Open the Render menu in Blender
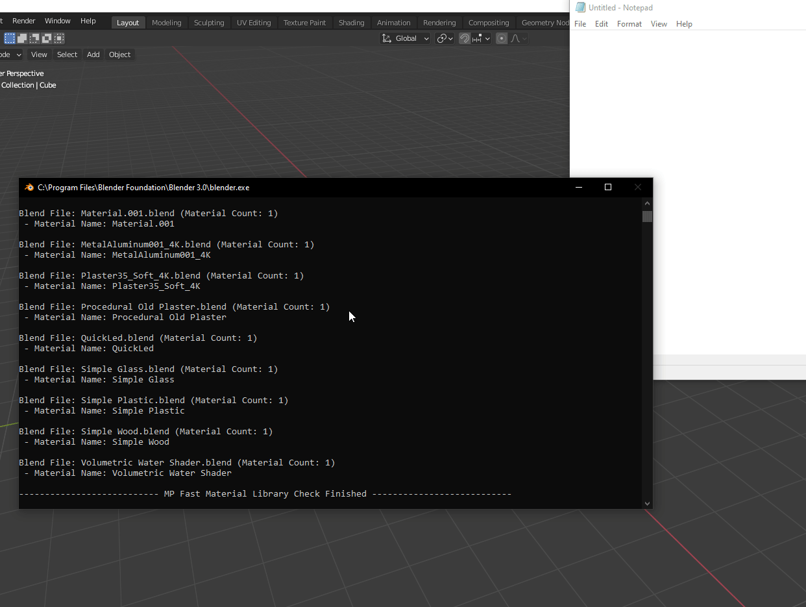 point(24,21)
